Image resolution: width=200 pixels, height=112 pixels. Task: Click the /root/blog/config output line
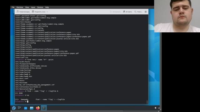click(x=23, y=45)
